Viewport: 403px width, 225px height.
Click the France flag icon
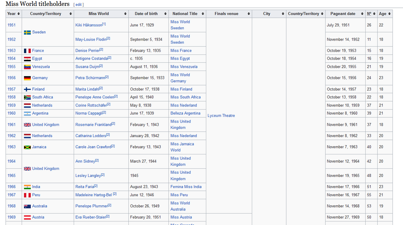coord(27,51)
